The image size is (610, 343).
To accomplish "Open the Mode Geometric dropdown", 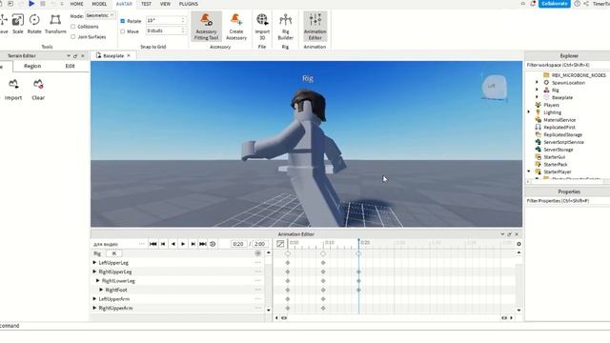I will click(100, 15).
